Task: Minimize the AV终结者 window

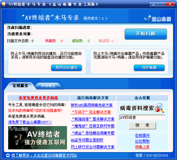Action: coord(153,4)
